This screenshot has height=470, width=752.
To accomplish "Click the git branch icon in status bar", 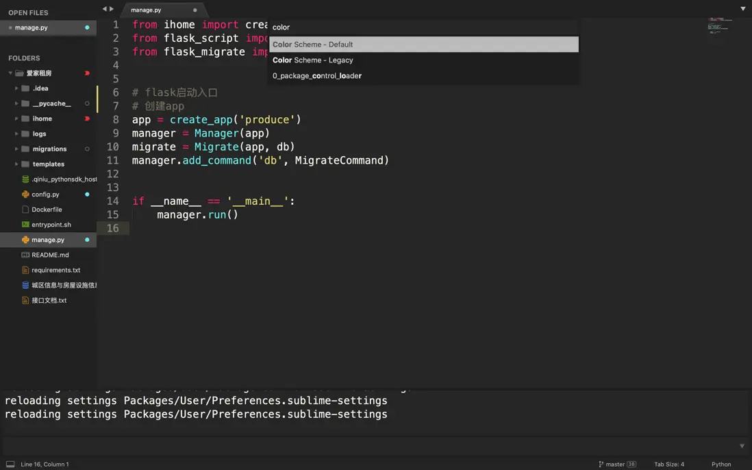I will pos(601,465).
